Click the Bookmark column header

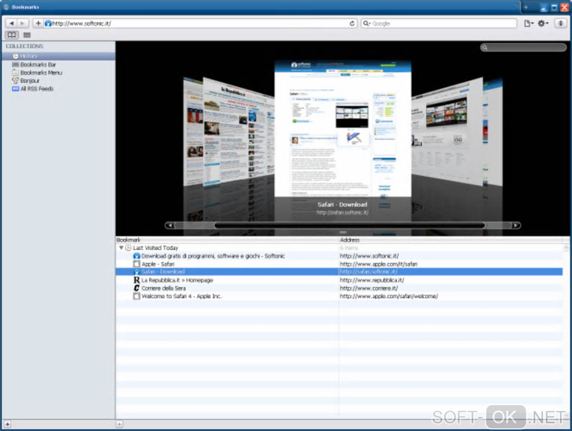click(x=227, y=240)
